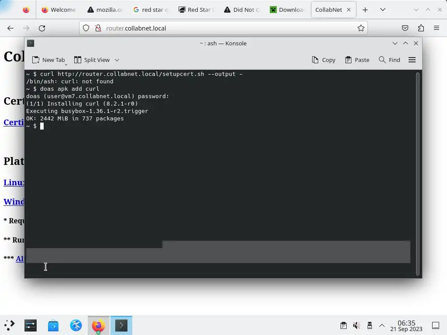Open a new Firefox tab with plus

365,10
